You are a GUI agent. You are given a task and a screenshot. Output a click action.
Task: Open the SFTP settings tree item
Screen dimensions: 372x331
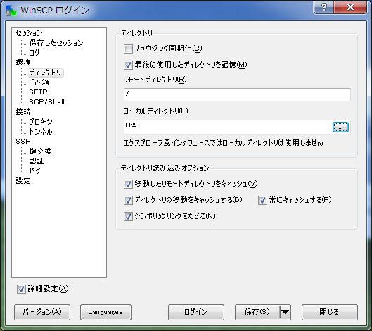(x=38, y=92)
